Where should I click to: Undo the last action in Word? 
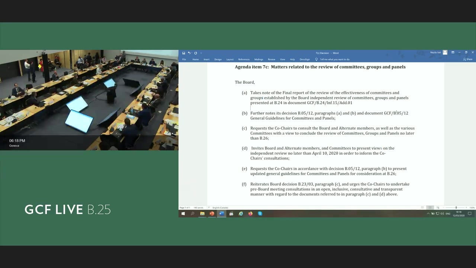[x=189, y=53]
